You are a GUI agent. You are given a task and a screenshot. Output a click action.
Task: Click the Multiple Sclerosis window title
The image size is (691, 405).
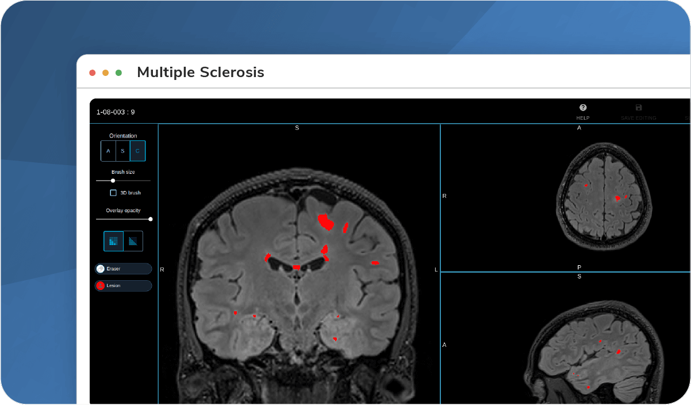(x=201, y=72)
